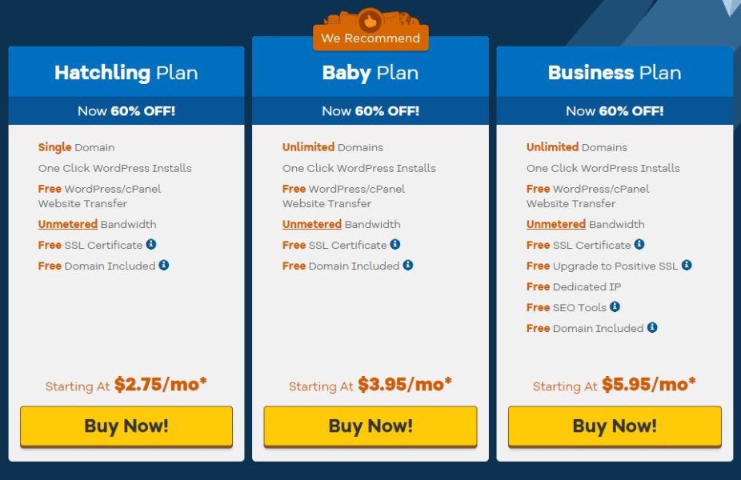
Task: Select the Baby Plan header
Action: (370, 73)
